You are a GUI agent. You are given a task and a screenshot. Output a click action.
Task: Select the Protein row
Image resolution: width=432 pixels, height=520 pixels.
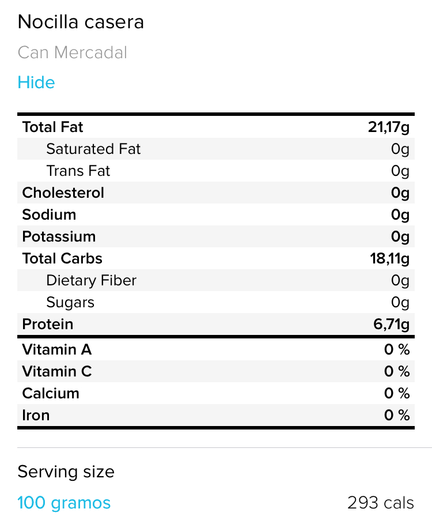coord(215,324)
